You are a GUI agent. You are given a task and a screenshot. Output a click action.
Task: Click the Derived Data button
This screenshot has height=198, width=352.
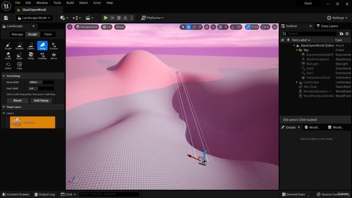click(293, 194)
